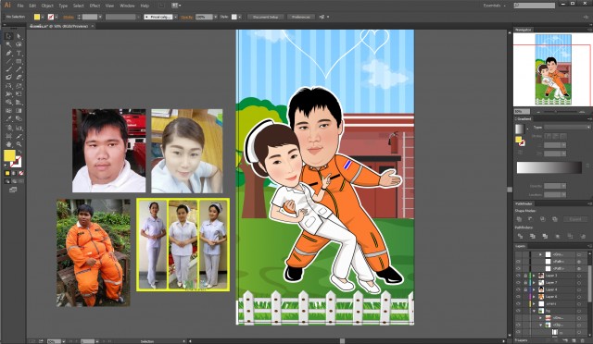Screen dimensions: 593x344
Task: Click the Stroke link in control bar
Action: [69, 17]
